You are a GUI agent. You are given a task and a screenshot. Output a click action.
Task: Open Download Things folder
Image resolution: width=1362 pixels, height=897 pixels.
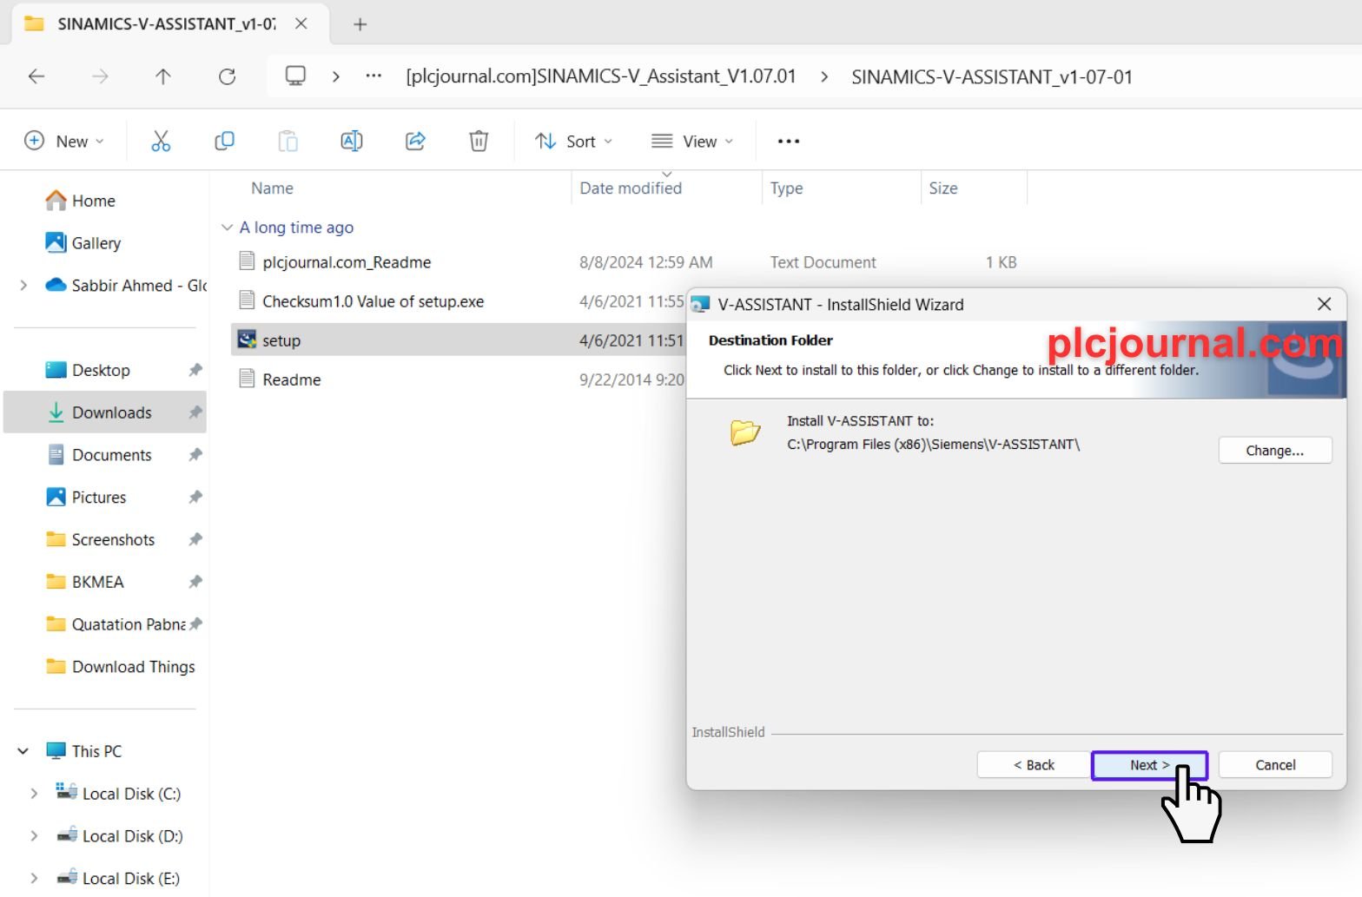coord(120,666)
